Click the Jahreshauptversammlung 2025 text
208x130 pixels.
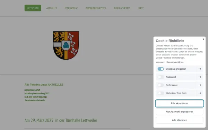tap(37, 93)
